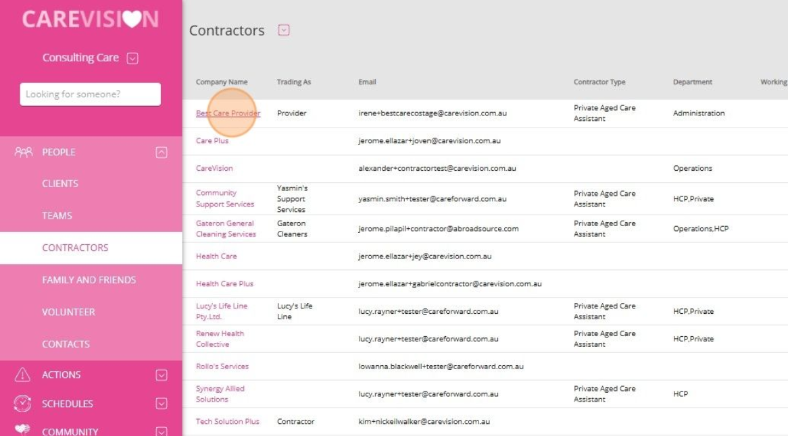
Task: Click email lowanna.blackwell+tester@careforward.com.au
Action: (441, 366)
